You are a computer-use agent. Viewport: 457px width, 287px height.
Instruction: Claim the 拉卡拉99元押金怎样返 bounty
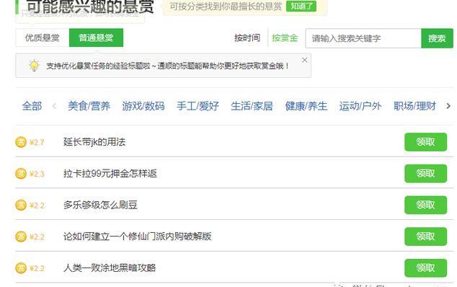click(x=425, y=174)
